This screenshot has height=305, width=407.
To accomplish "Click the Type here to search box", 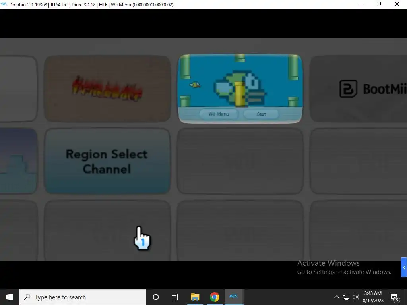I will (x=83, y=297).
